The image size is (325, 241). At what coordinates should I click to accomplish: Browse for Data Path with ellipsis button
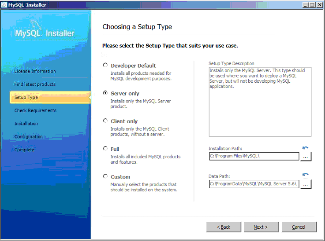coord(305,184)
